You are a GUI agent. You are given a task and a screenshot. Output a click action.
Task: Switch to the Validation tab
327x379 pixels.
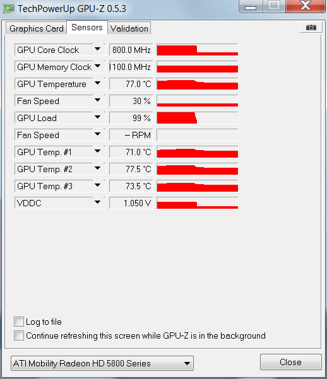pyautogui.click(x=129, y=28)
